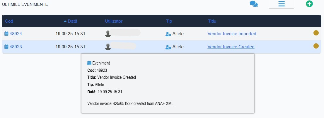Click the green add event icon
The image size is (324, 118).
click(309, 4)
